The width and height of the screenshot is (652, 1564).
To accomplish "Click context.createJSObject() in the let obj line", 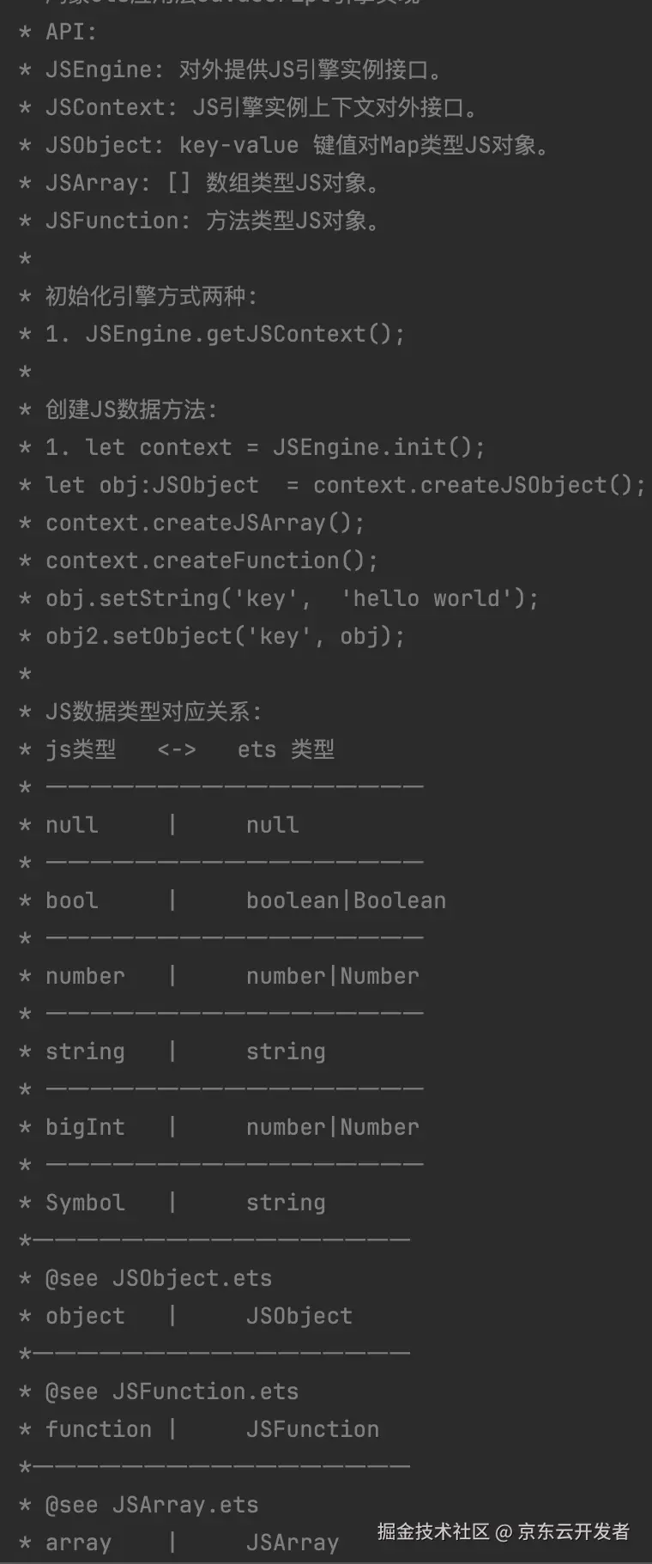I will [x=479, y=485].
